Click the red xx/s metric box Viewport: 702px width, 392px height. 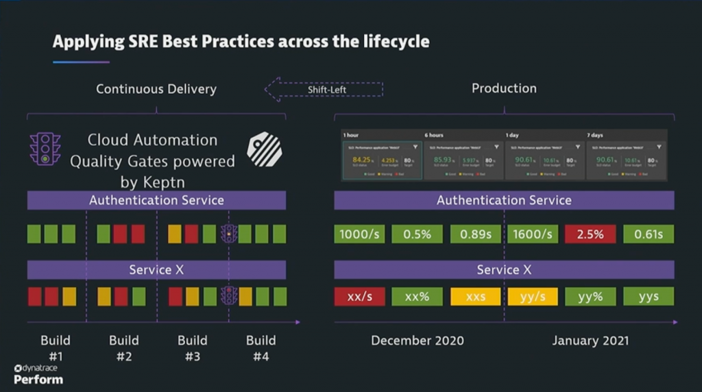point(359,297)
